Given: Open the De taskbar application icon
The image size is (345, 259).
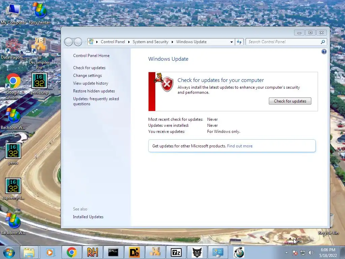Looking at the screenshot, I should pos(134,252).
